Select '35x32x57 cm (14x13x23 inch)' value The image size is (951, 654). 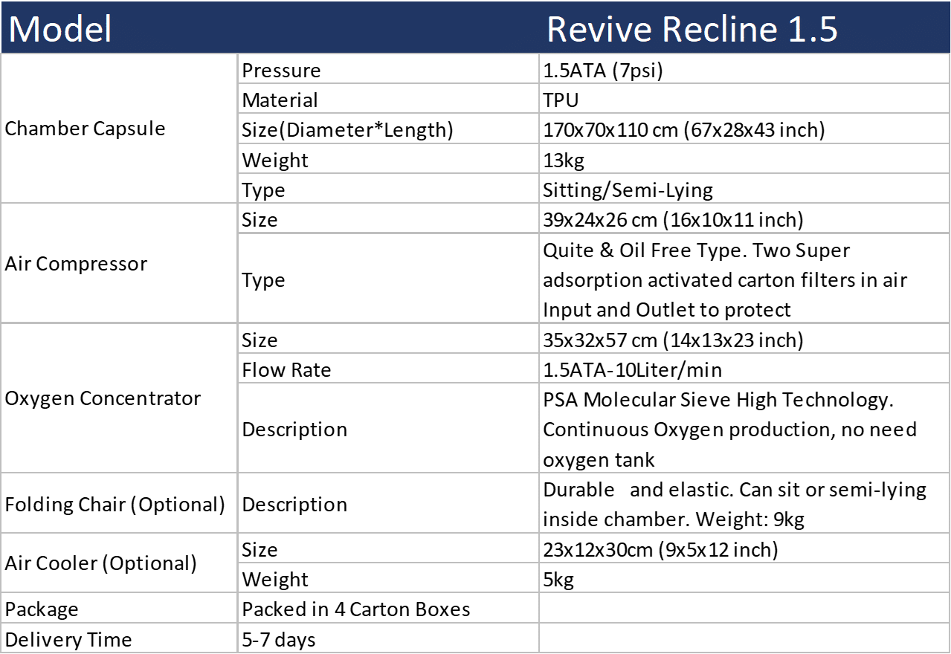[x=673, y=340]
